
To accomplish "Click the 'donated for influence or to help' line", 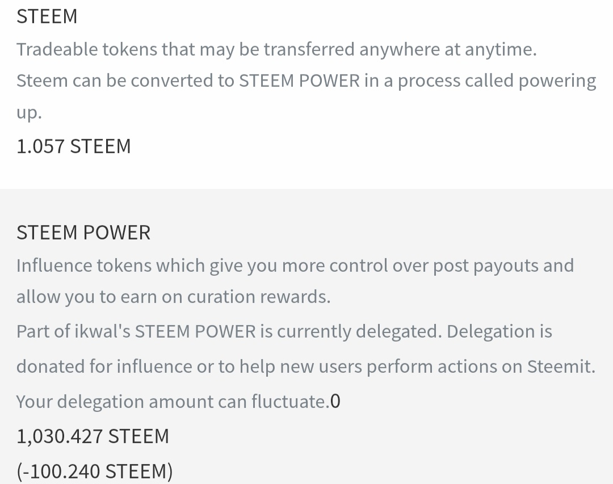I will tap(306, 367).
